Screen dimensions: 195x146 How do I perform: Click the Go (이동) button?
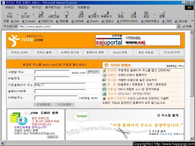[x=187, y=26]
